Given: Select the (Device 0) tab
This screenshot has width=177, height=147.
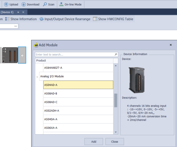Looking at the screenshot, I should (x=7, y=12).
